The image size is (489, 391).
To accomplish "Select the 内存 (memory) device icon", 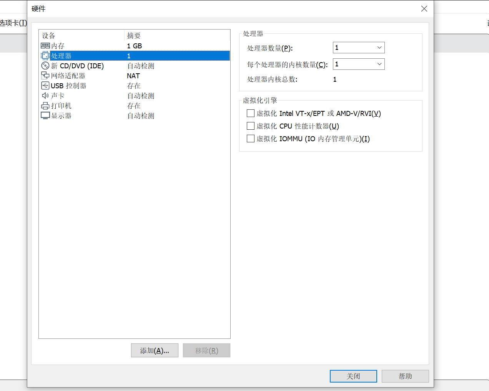I will coord(45,46).
